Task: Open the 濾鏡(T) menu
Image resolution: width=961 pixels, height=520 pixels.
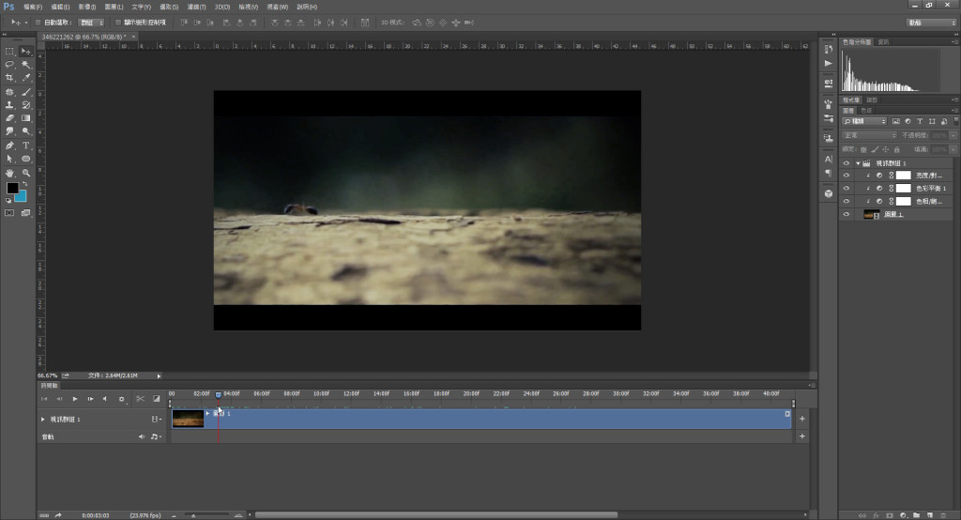Action: click(x=196, y=7)
